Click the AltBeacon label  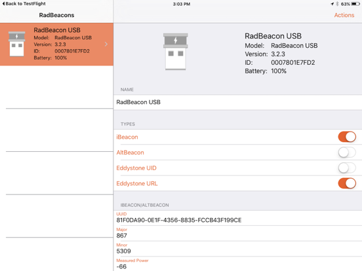pos(130,153)
